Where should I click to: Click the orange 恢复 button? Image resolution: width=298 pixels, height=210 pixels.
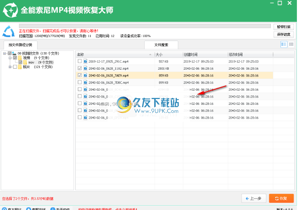click(281, 198)
